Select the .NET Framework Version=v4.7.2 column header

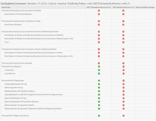point(99,7)
